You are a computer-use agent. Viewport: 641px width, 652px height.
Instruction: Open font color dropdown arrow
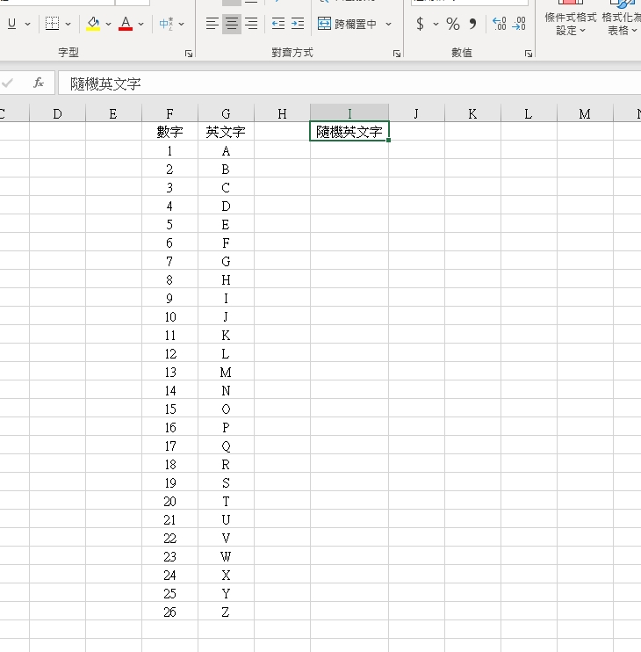(140, 24)
